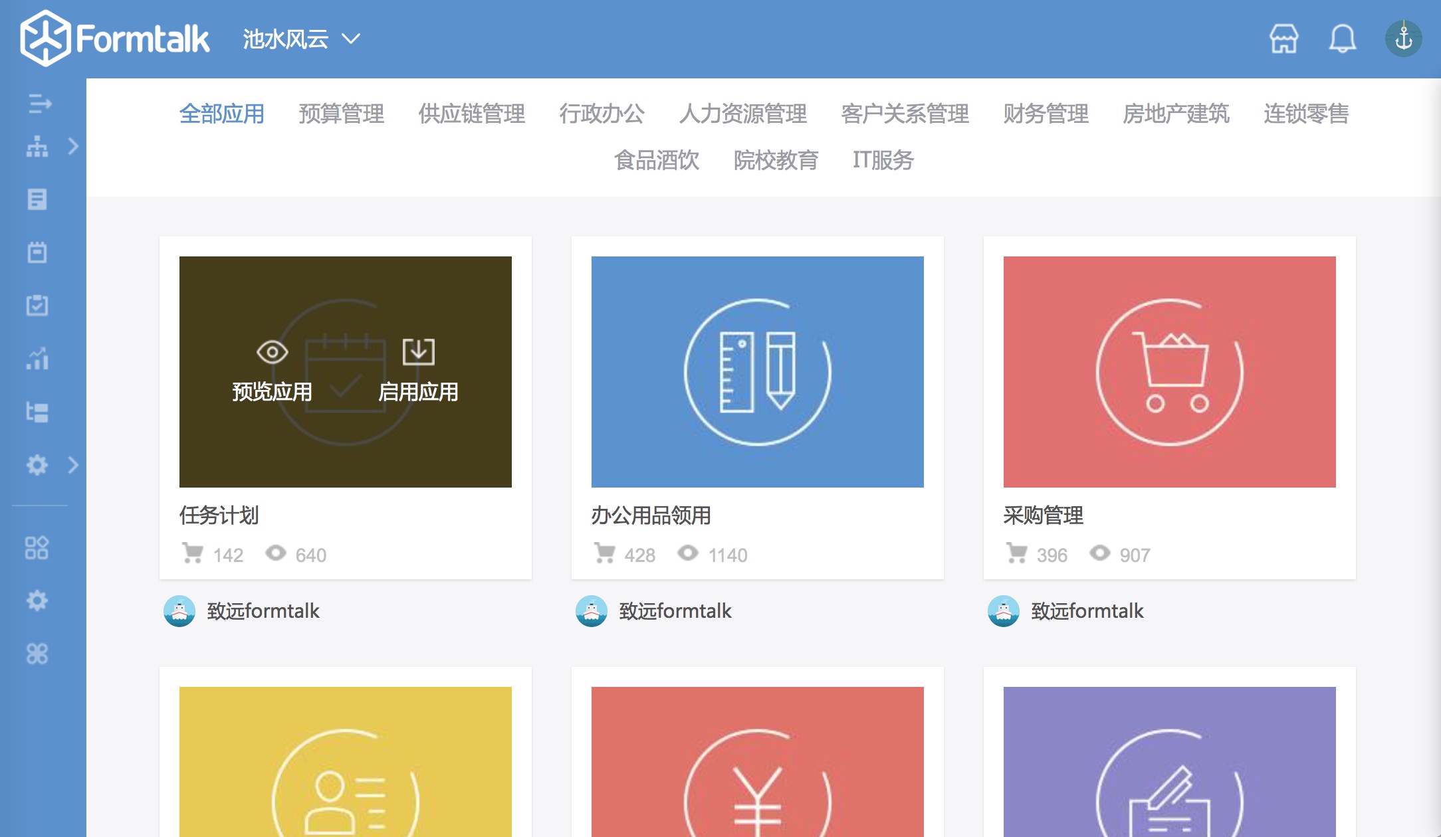Click 启用应用 on the 任务计划 card
This screenshot has width=1441, height=837.
pyautogui.click(x=419, y=392)
